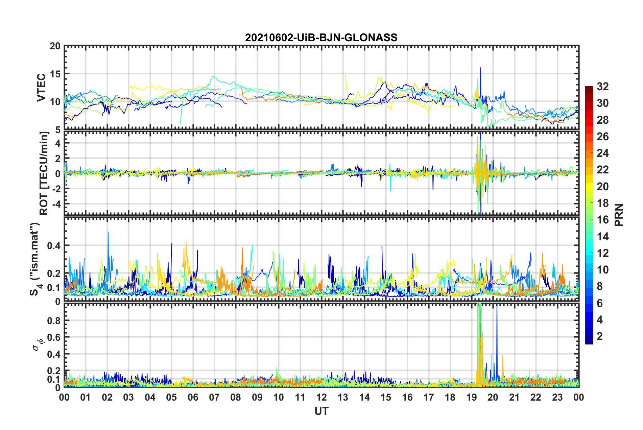643x430 pixels.
Task: Click x-axis tick label 04
Action: 150,397
